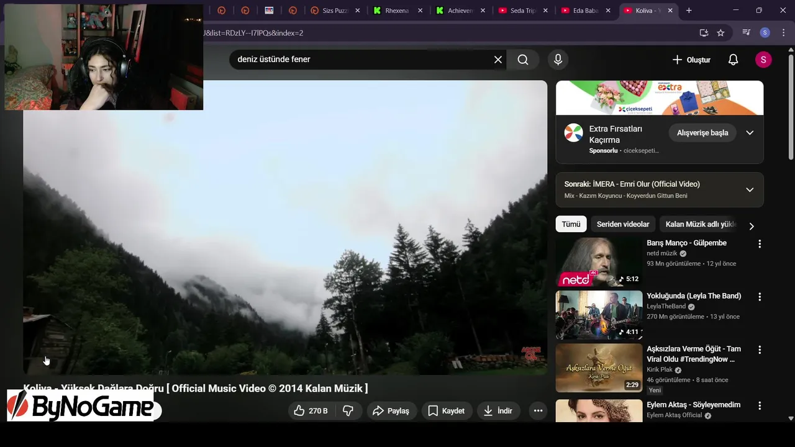This screenshot has height=447, width=795.
Task: Open the notifications bell
Action: click(733, 60)
